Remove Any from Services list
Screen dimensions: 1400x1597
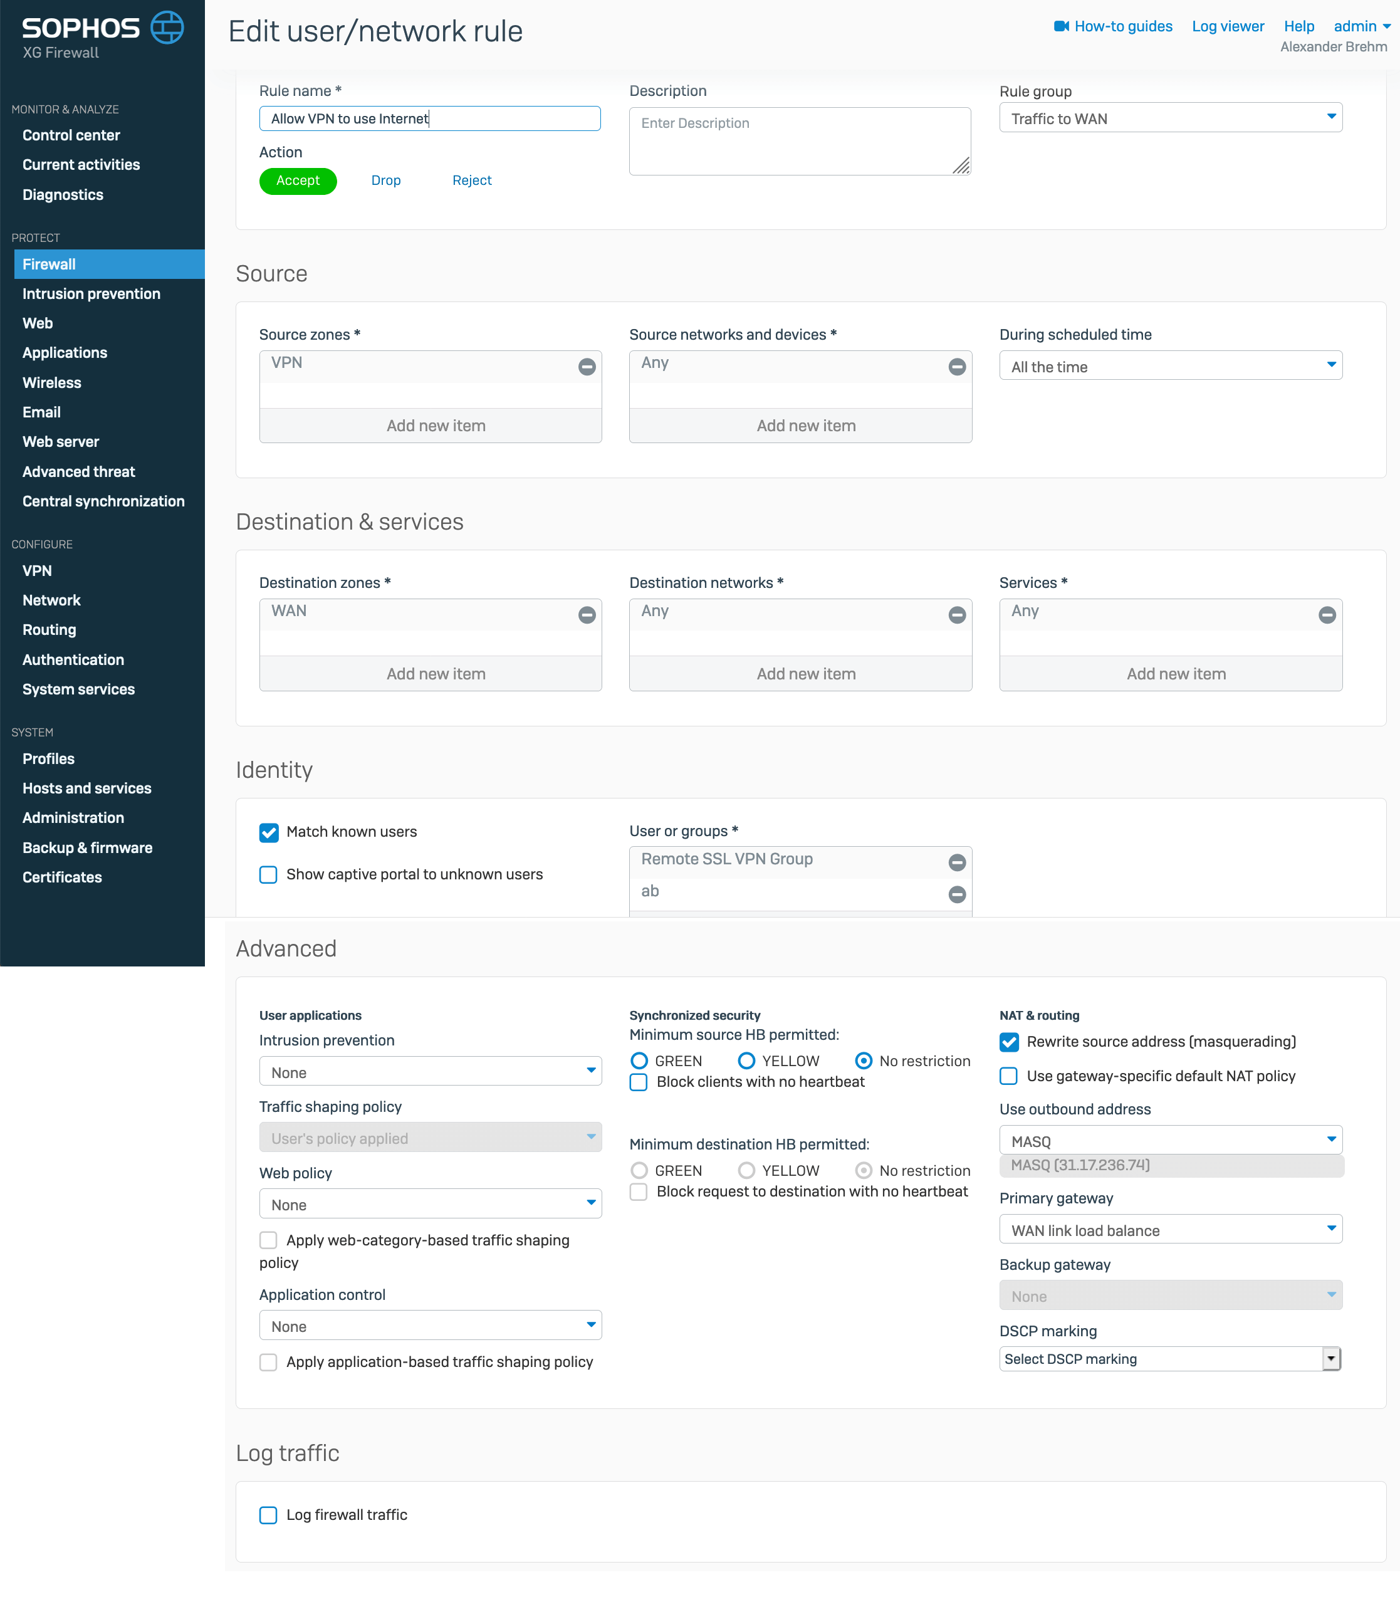coord(1327,615)
